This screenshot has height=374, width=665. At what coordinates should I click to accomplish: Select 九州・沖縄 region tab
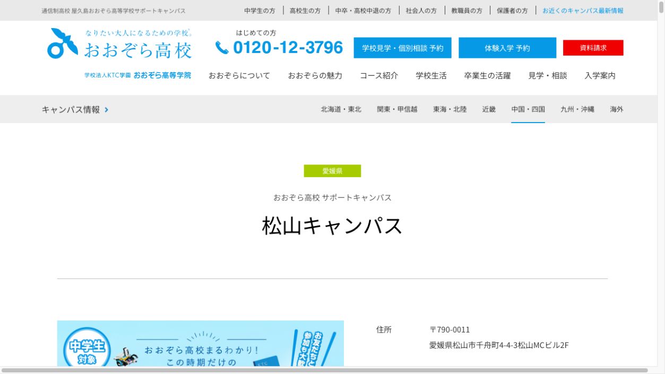[577, 109]
